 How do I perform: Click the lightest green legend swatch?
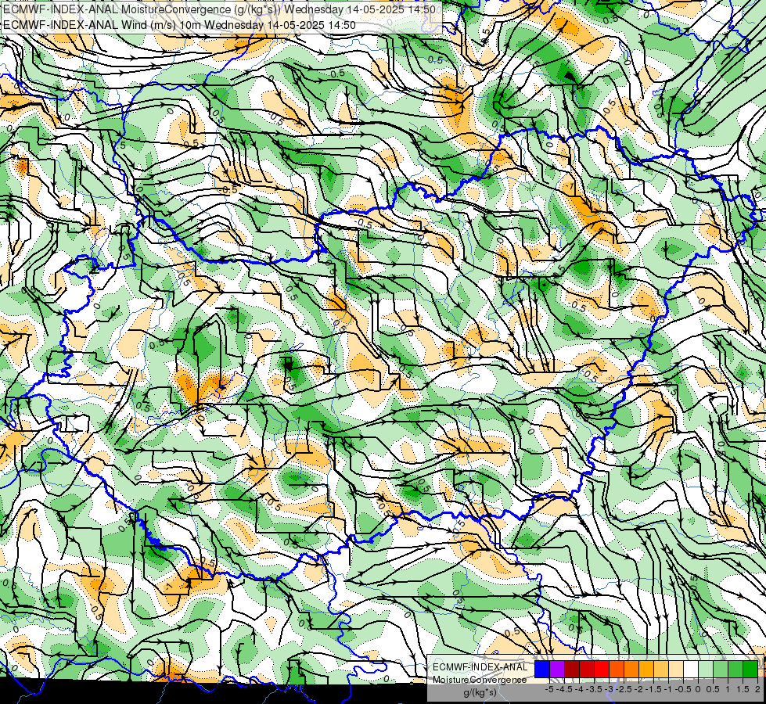coord(706,670)
